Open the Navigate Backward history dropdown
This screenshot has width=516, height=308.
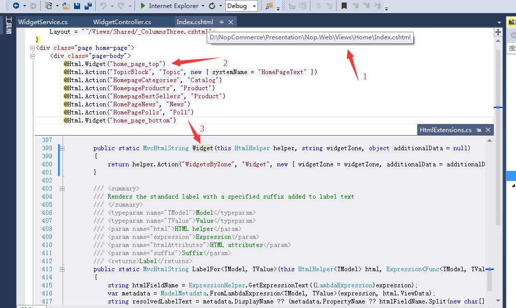(24, 6)
